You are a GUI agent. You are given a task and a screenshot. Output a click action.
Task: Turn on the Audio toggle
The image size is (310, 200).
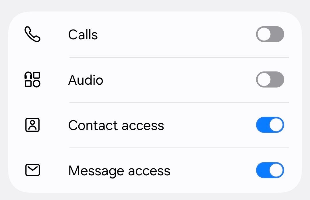pyautogui.click(x=270, y=79)
